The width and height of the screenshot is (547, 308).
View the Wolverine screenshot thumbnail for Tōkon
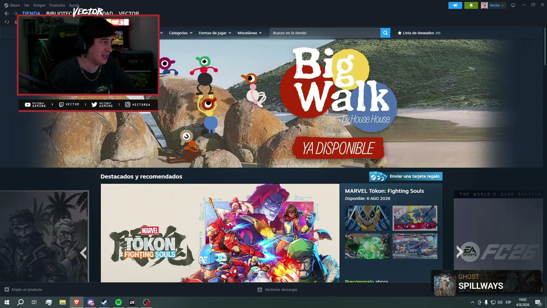[368, 218]
